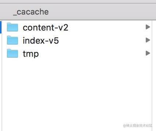The image size is (156, 131).
Task: Select the content-v2 folder icon
Action: tap(12, 27)
